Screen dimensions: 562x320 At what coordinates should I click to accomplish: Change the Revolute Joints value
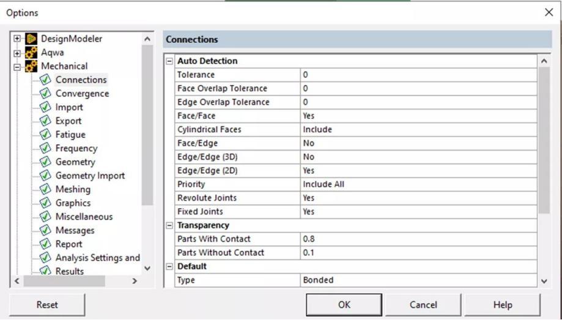click(418, 198)
